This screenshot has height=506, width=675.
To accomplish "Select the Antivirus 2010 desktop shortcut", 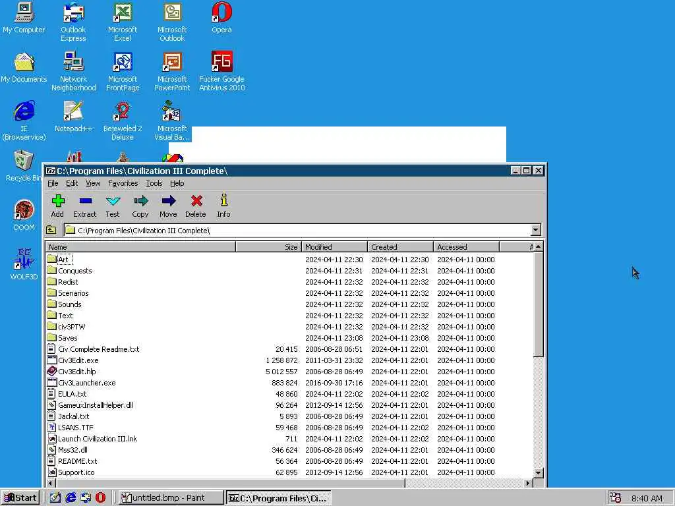I will click(x=221, y=71).
